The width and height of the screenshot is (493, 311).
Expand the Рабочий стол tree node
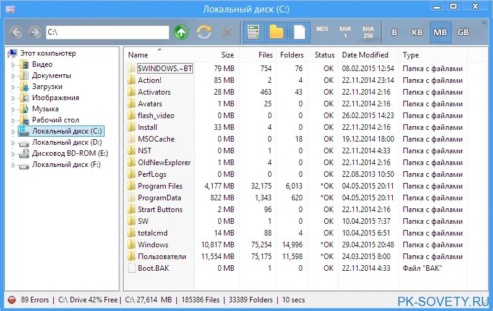click(x=13, y=121)
